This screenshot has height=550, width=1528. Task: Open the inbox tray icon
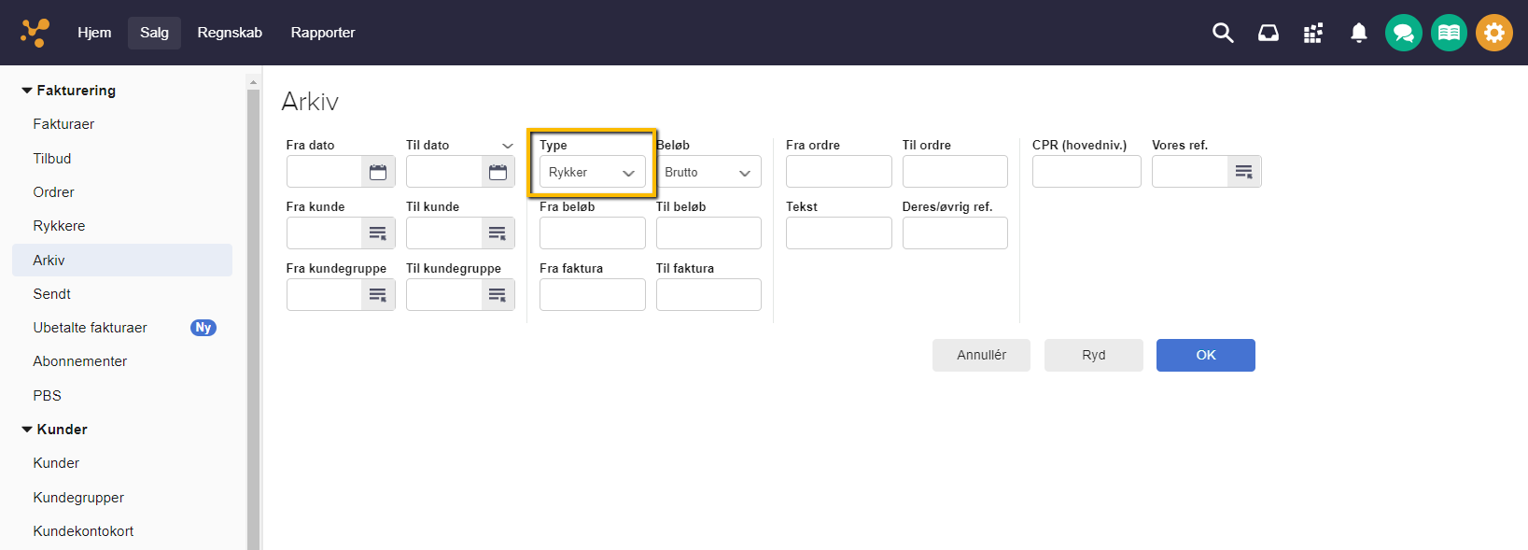[x=1268, y=33]
